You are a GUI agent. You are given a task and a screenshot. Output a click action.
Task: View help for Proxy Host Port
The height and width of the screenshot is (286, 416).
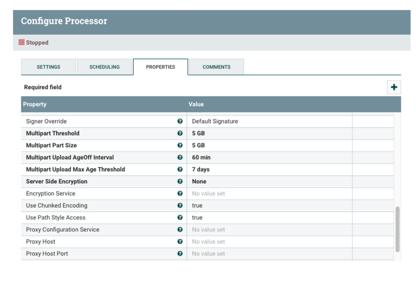[180, 253]
